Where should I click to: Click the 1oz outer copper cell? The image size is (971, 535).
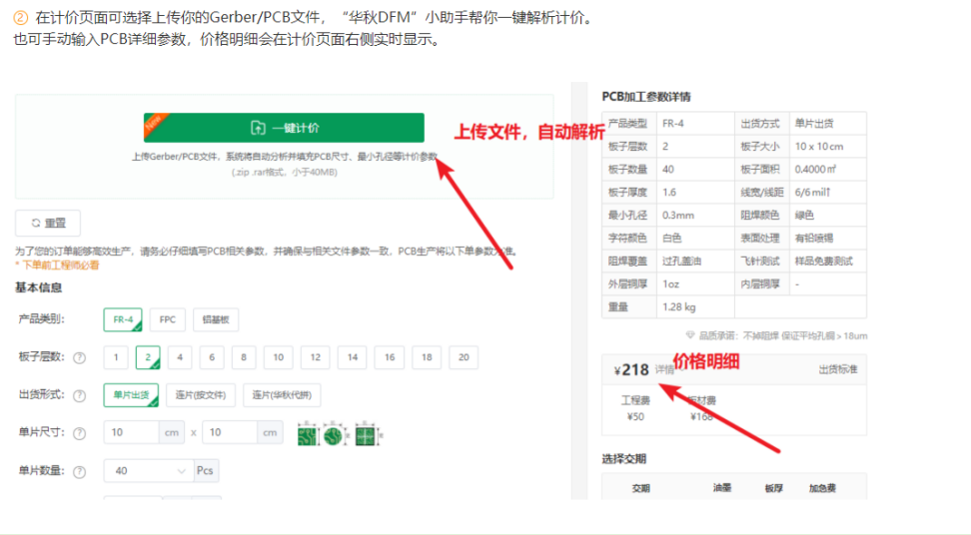[x=695, y=283]
